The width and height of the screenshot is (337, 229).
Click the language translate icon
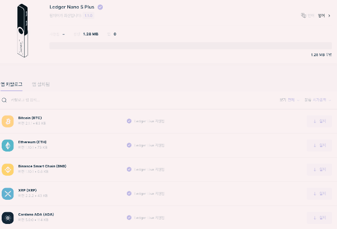[303, 16]
